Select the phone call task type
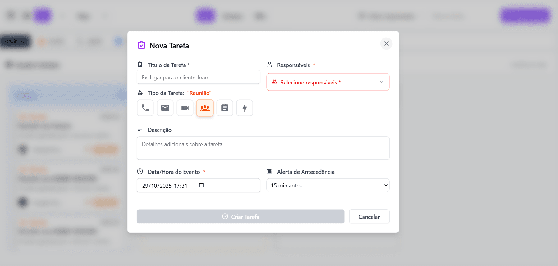Image resolution: width=558 pixels, height=266 pixels. 145,108
